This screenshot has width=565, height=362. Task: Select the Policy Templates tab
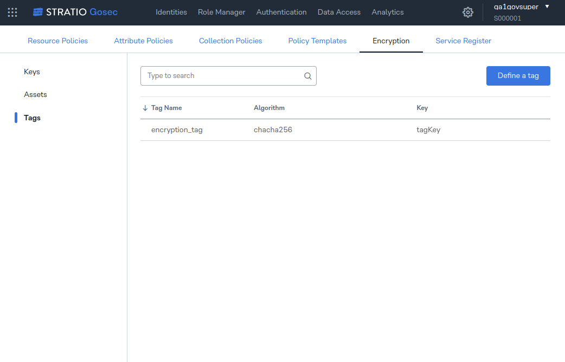point(317,41)
